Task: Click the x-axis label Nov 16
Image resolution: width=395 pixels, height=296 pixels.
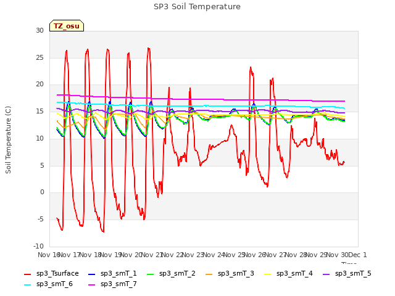Action: pyautogui.click(x=49, y=255)
